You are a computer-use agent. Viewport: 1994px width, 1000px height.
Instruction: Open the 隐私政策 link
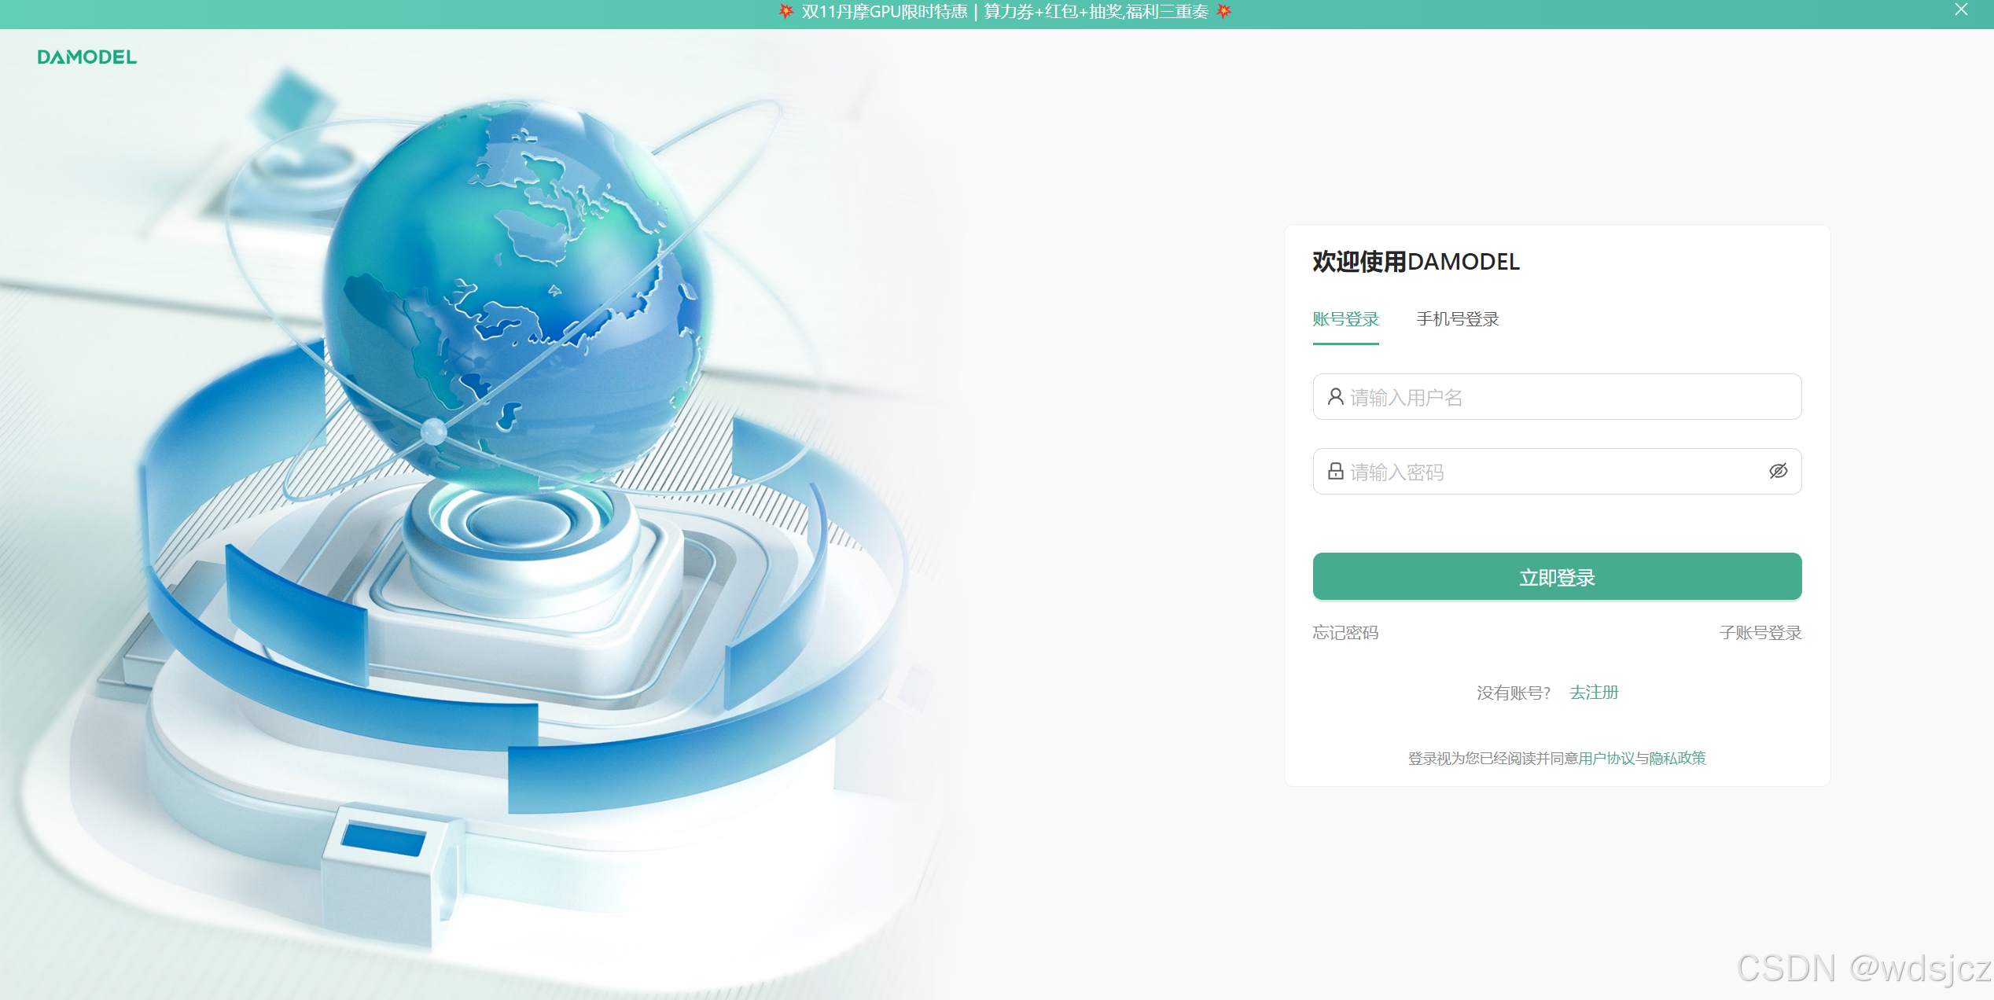tap(1677, 759)
